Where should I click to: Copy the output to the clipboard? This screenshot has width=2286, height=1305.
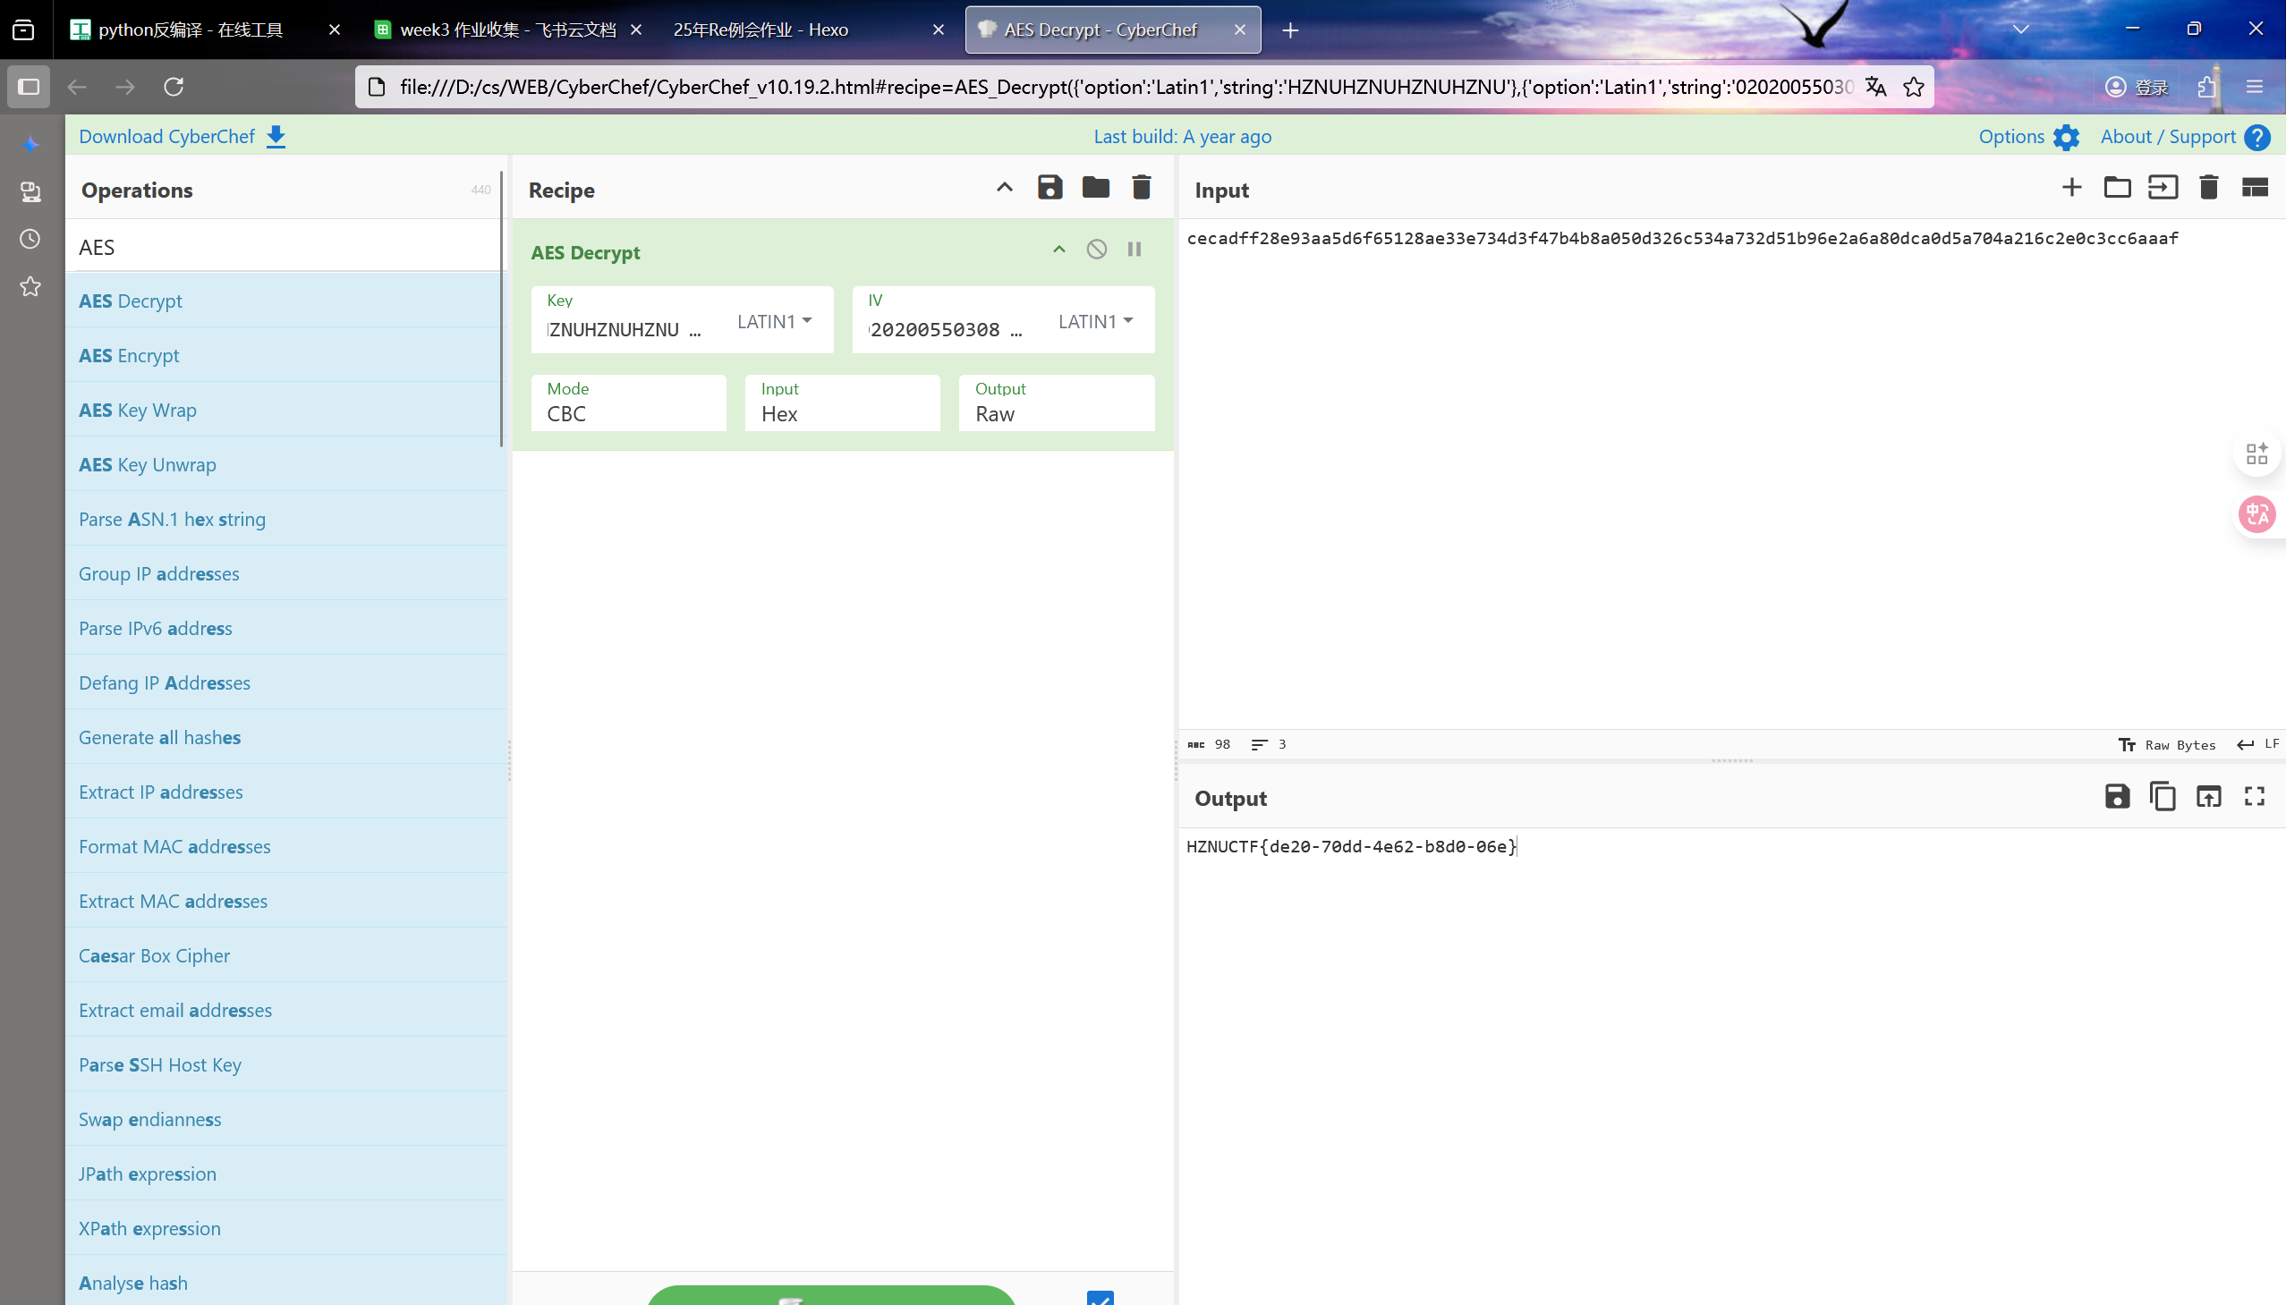click(x=2163, y=796)
